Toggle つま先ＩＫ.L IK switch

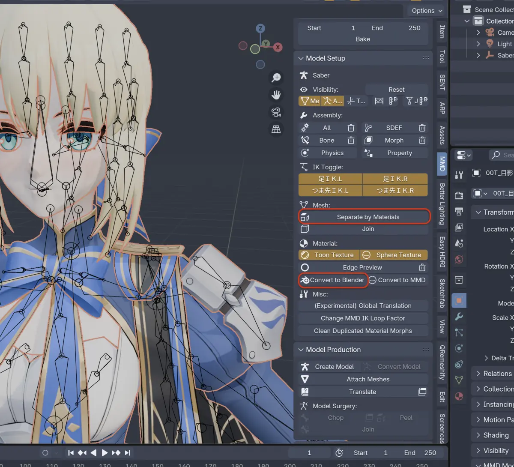[x=331, y=190]
